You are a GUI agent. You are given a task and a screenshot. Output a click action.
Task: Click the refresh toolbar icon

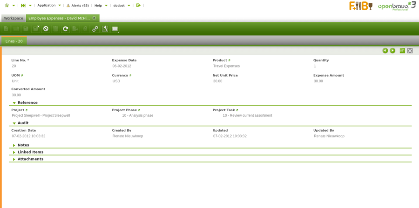coord(65,29)
